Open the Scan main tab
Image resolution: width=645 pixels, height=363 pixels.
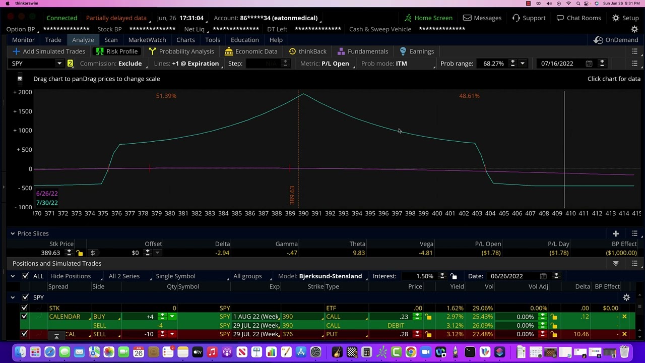click(x=111, y=40)
